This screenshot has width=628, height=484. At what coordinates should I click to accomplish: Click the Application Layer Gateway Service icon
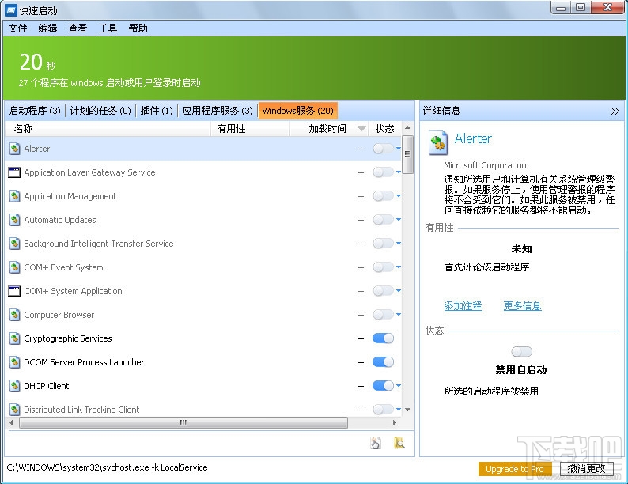point(14,172)
